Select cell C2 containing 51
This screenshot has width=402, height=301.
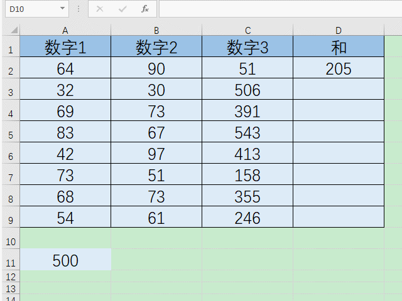247,68
